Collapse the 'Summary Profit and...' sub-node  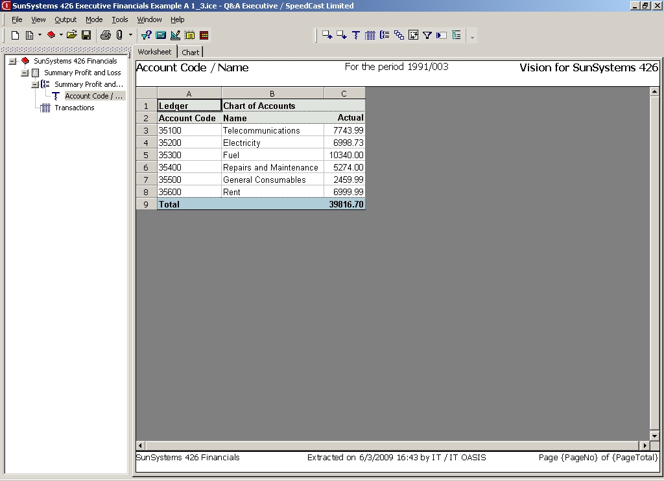pos(35,85)
